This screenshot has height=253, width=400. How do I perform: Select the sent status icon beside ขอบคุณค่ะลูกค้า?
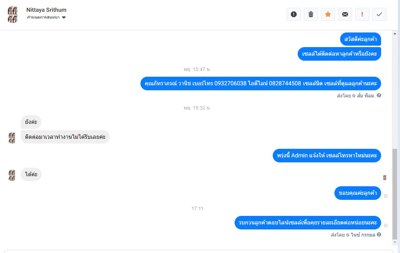coord(386,196)
